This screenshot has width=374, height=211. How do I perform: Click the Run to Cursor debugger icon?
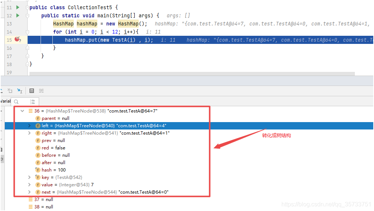19,91
